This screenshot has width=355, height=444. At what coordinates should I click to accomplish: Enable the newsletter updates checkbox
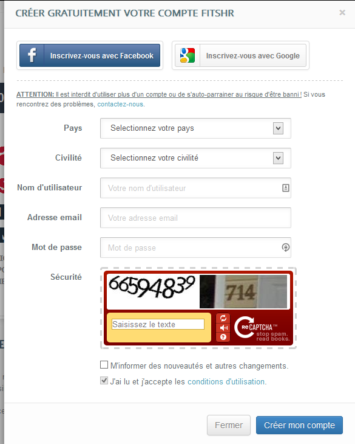pyautogui.click(x=104, y=365)
